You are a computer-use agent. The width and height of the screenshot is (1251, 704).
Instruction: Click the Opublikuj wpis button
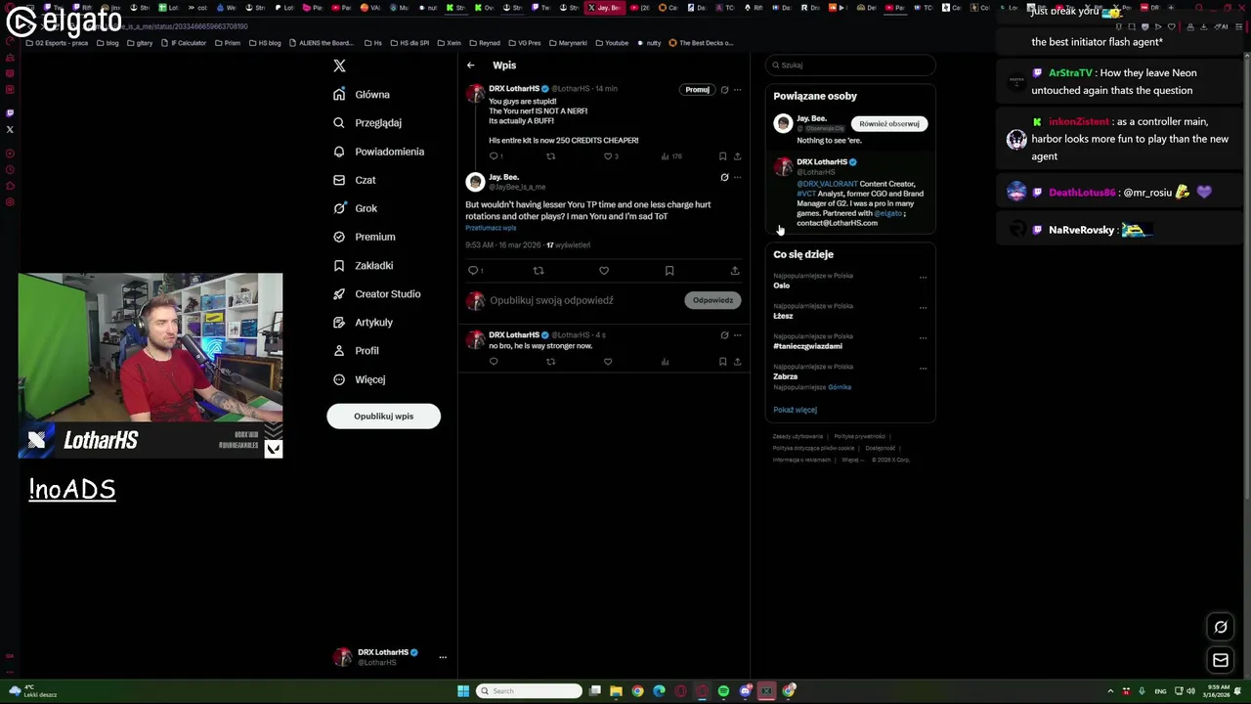pos(383,416)
